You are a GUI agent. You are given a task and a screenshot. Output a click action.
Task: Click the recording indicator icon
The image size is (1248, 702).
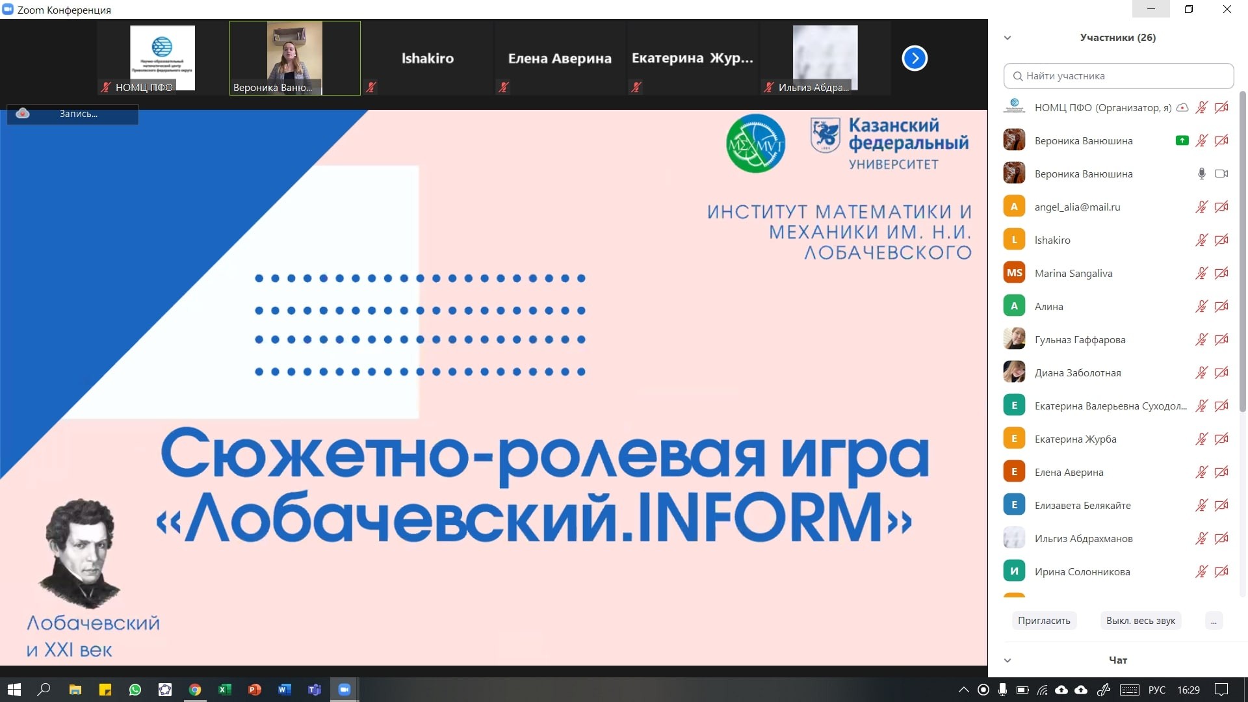coord(23,113)
